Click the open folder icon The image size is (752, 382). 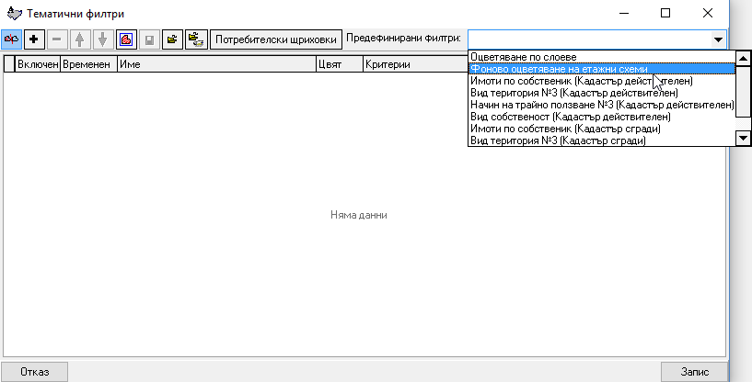pos(171,39)
